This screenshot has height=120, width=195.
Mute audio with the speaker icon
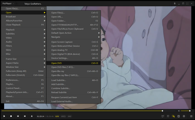click(179, 111)
